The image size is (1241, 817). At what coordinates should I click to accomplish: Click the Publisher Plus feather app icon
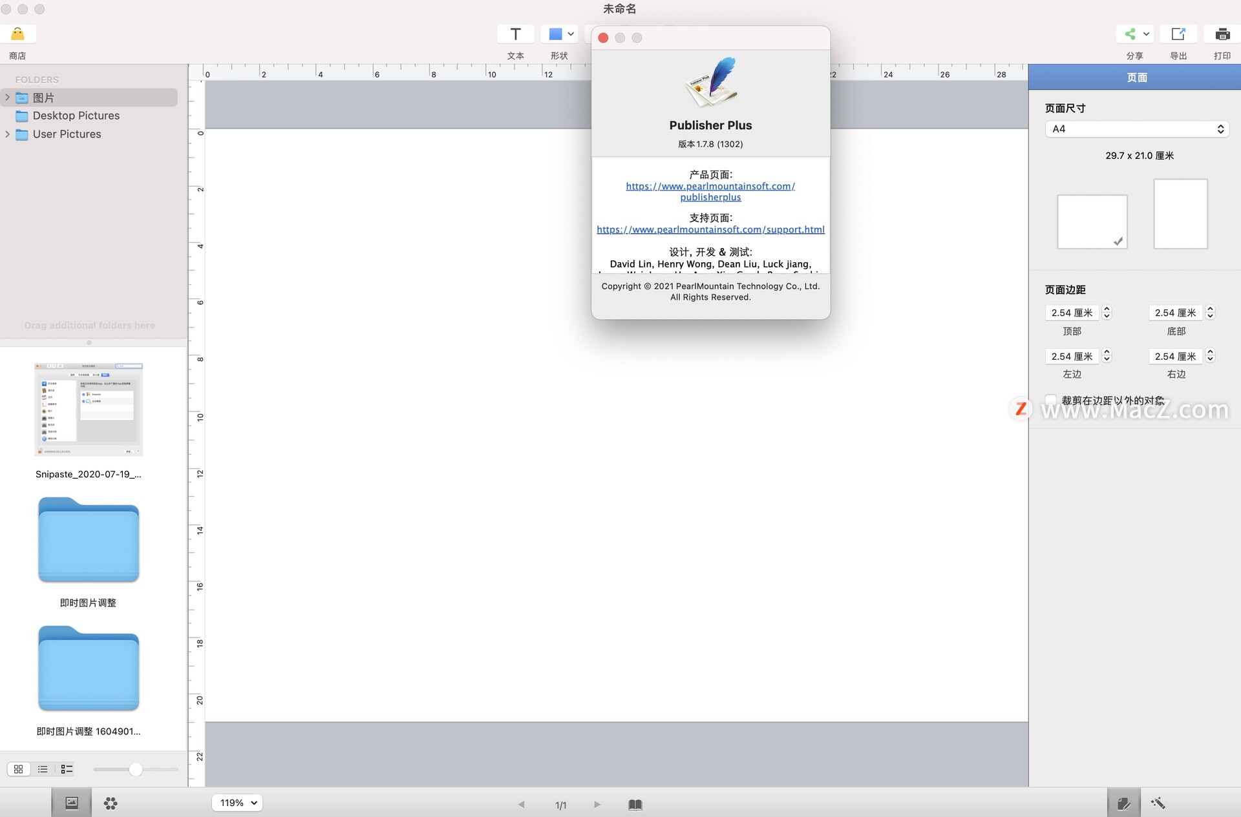711,82
